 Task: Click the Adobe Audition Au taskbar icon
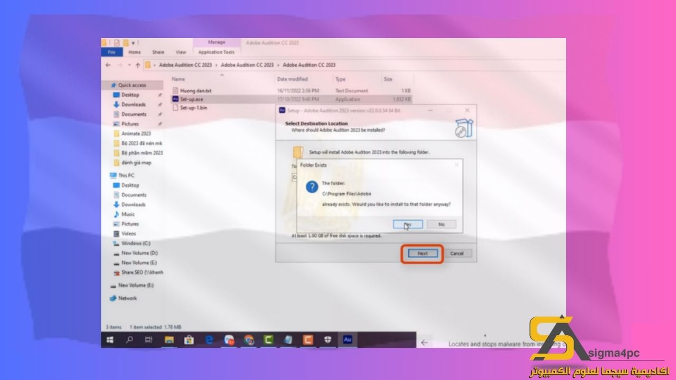tap(348, 340)
